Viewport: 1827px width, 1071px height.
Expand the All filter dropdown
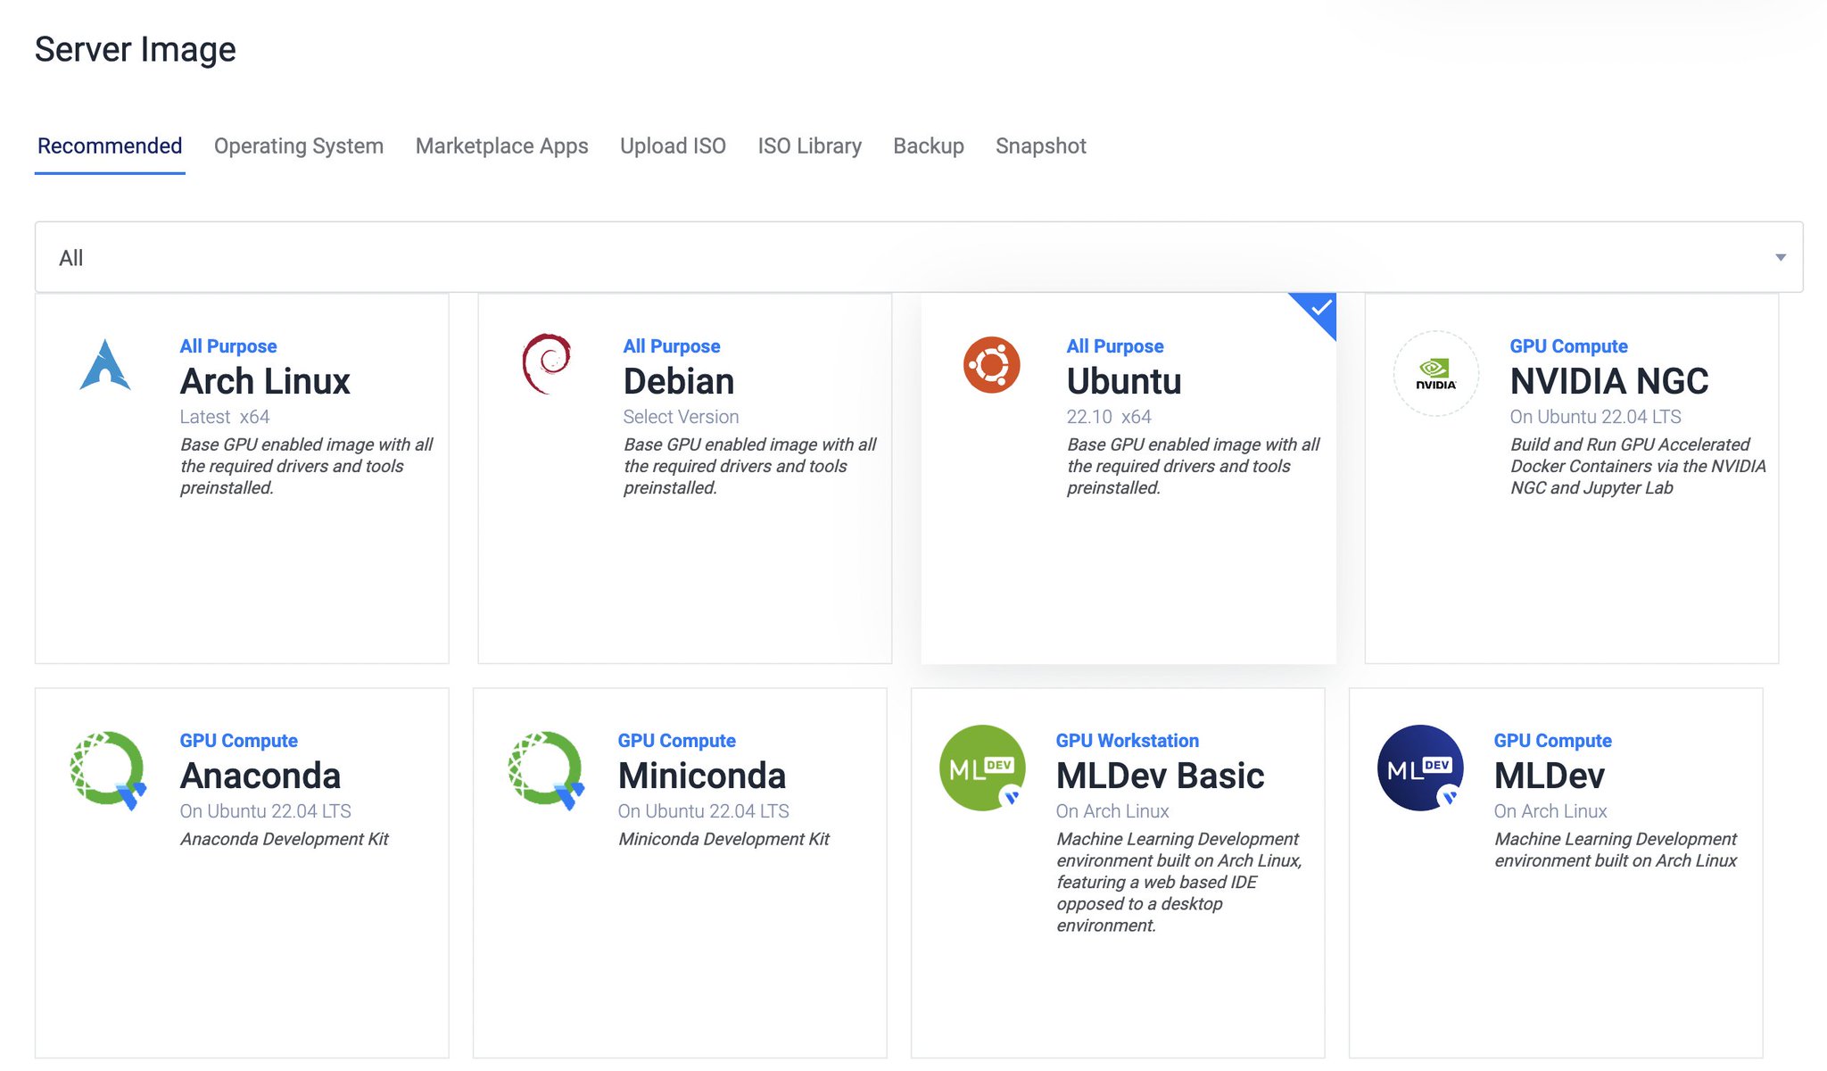[x=919, y=257]
